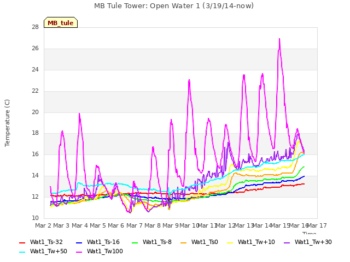Select the Wat1_Tw+30 legend label
The width and height of the screenshot is (350, 262).
pos(313,242)
